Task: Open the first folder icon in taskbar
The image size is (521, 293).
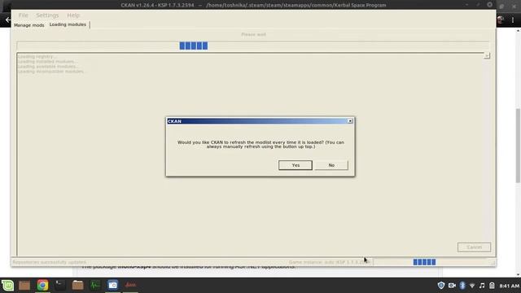Action: [x=24, y=286]
